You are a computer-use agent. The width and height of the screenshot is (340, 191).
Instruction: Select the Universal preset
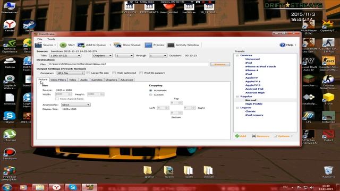click(252, 59)
